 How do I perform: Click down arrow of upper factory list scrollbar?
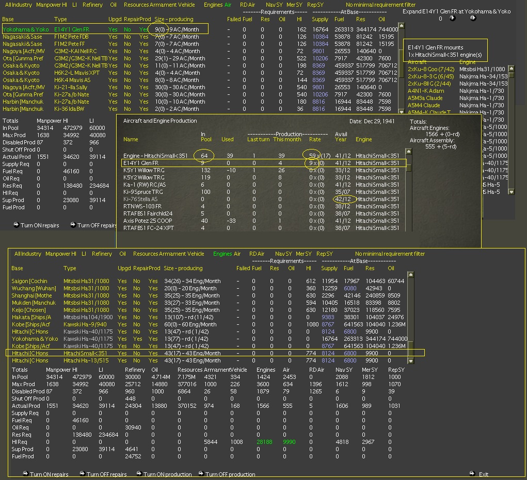[401, 111]
